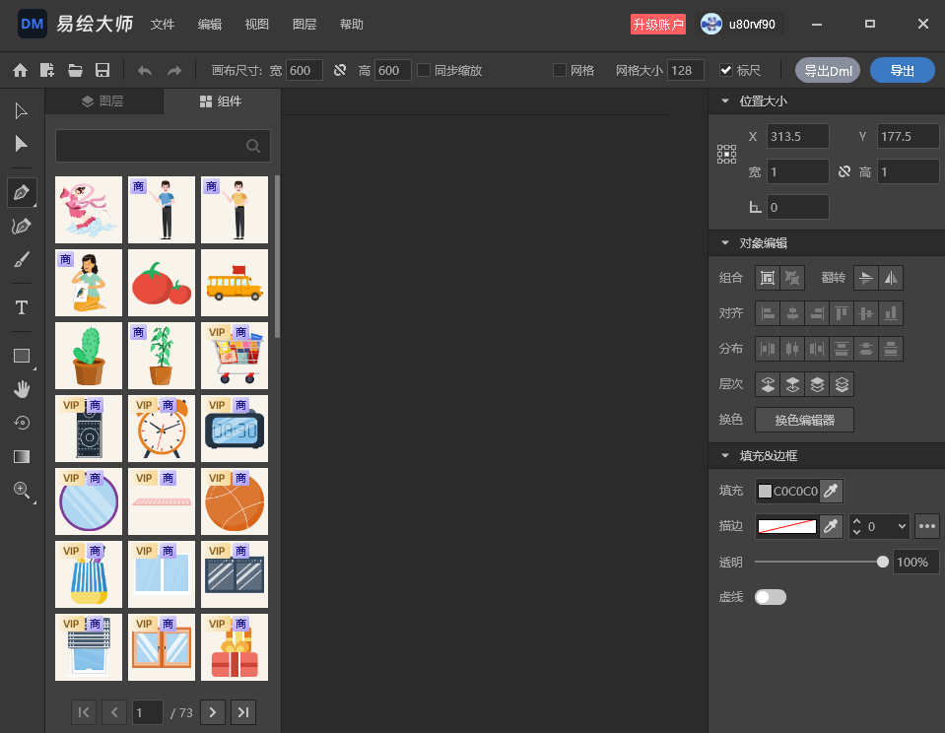The height and width of the screenshot is (733, 945).
Task: Toggle size panel aspect ratio lock
Action: [844, 172]
